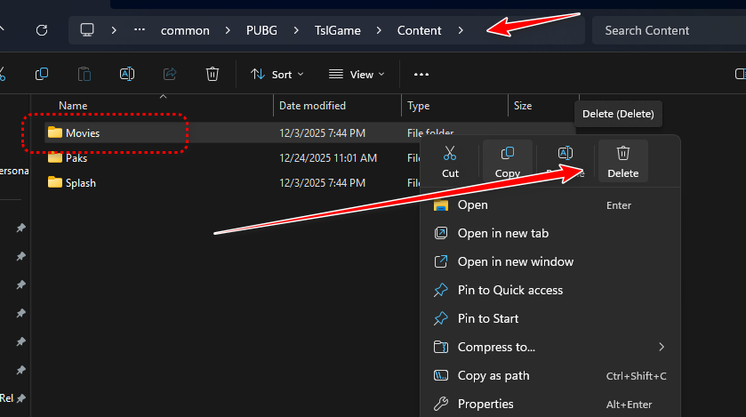Open the toolbar See more ellipsis menu
This screenshot has height=417, width=746.
pos(421,74)
